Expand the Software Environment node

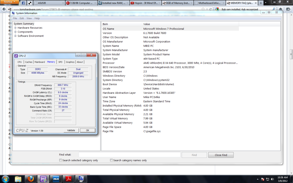[x=15, y=36]
